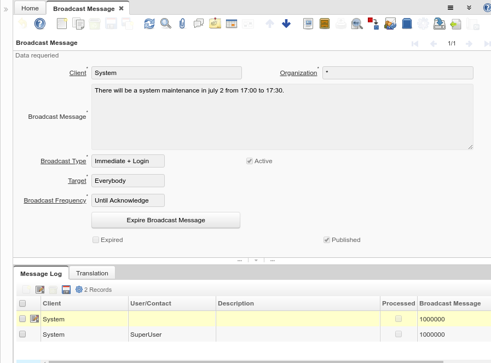The width and height of the screenshot is (491, 363).
Task: Go to next record with down arrow
Action: pyautogui.click(x=286, y=24)
